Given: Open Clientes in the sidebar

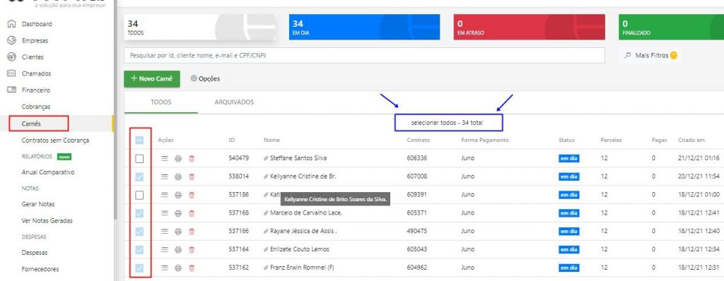Looking at the screenshot, I should click(x=33, y=57).
